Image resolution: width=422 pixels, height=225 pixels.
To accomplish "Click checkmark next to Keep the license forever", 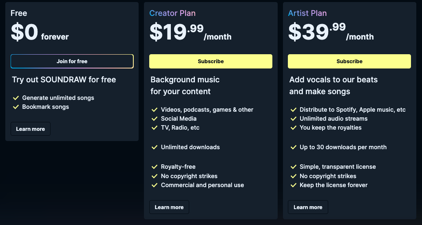I will point(293,185).
